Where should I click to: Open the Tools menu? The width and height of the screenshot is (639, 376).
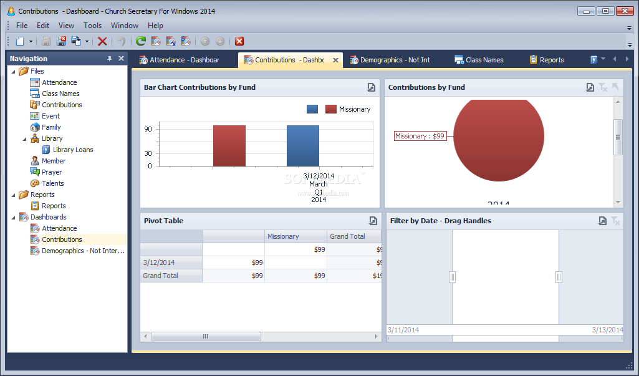tap(92, 26)
